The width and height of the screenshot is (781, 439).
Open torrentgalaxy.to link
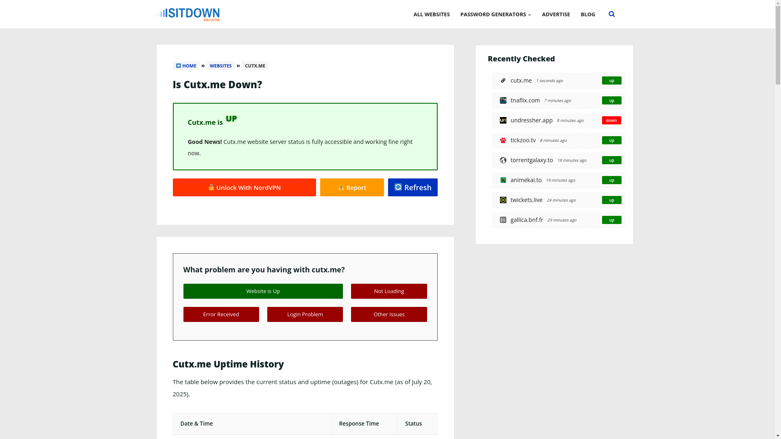click(x=531, y=160)
